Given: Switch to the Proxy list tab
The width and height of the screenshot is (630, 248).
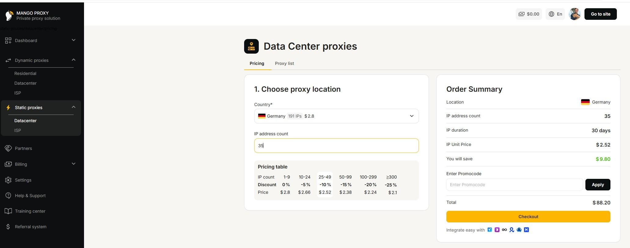Looking at the screenshot, I should (x=284, y=63).
